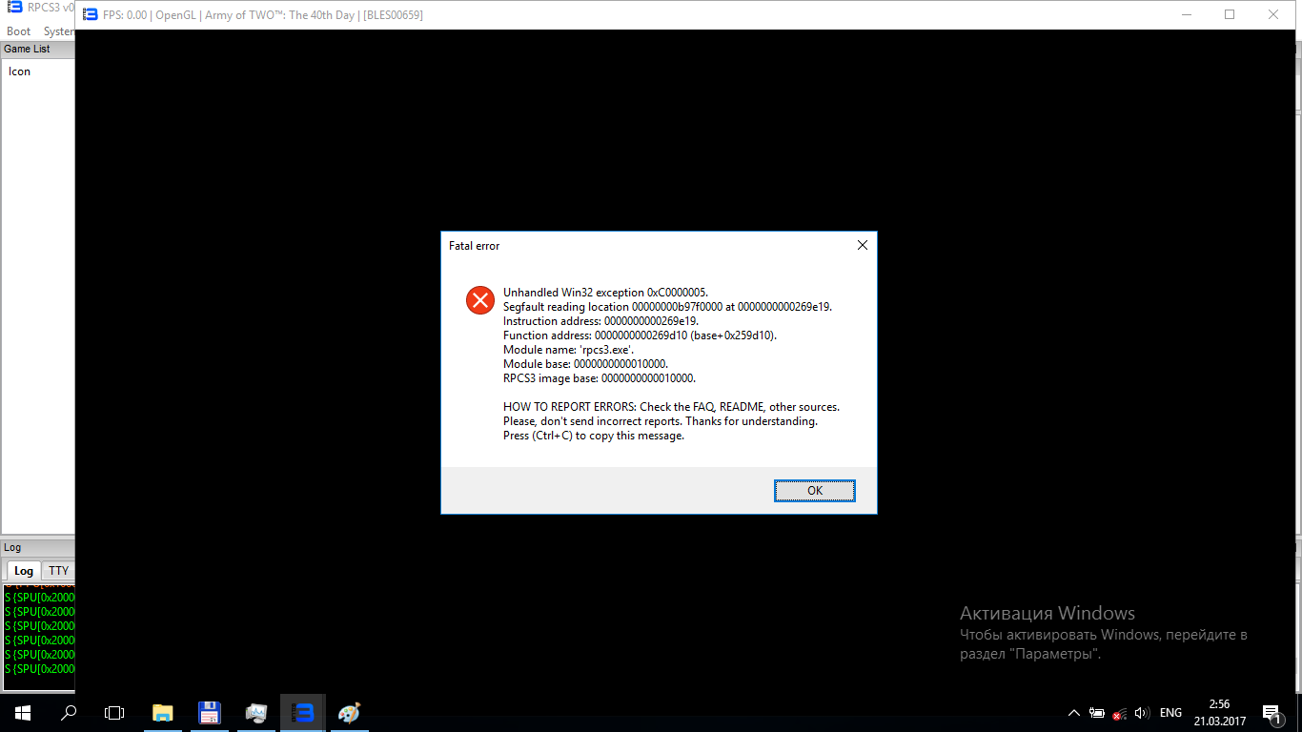Open the floppy disk app on taskbar
1302x732 pixels.
[210, 713]
